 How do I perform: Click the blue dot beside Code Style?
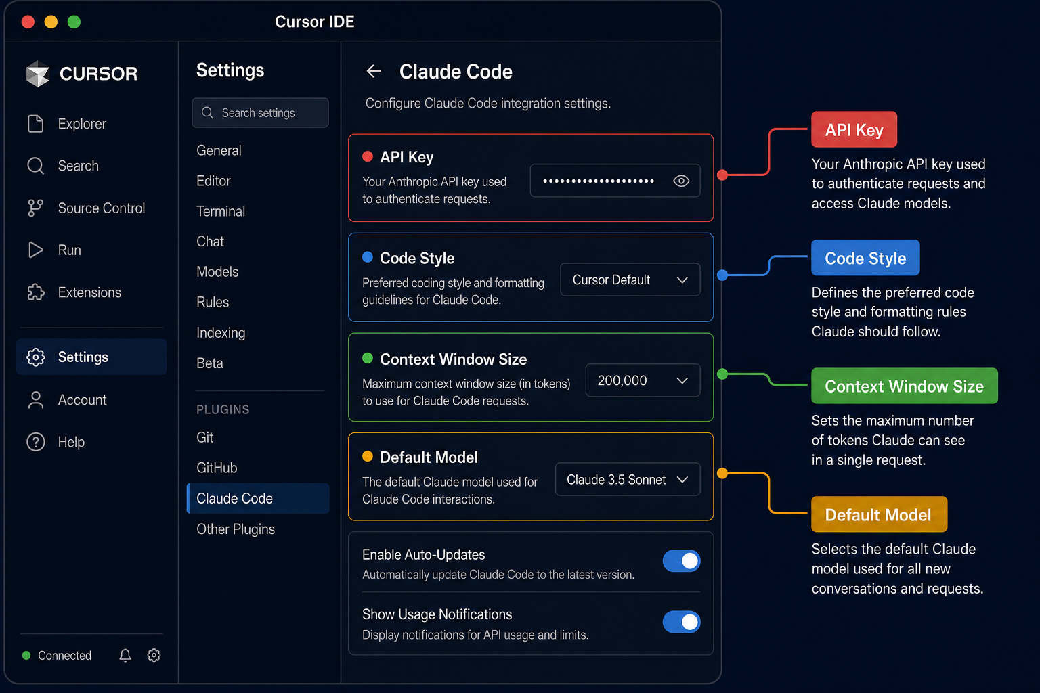(368, 257)
